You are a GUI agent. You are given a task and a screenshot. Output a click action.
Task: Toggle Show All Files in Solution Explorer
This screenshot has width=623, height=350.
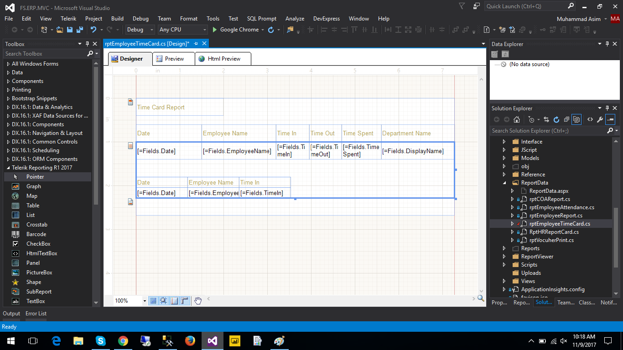pyautogui.click(x=576, y=120)
